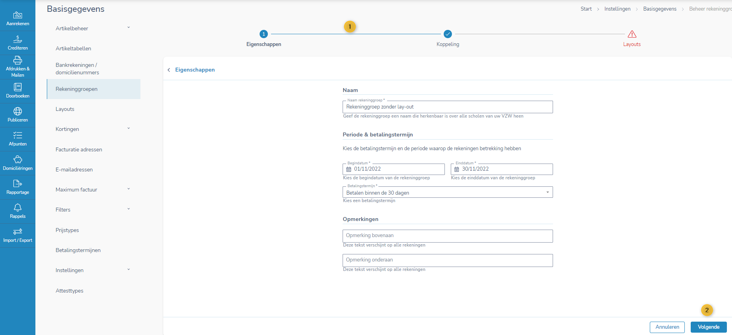This screenshot has width=732, height=335.
Task: Open Betalingstermijnen menu item
Action: point(78,250)
